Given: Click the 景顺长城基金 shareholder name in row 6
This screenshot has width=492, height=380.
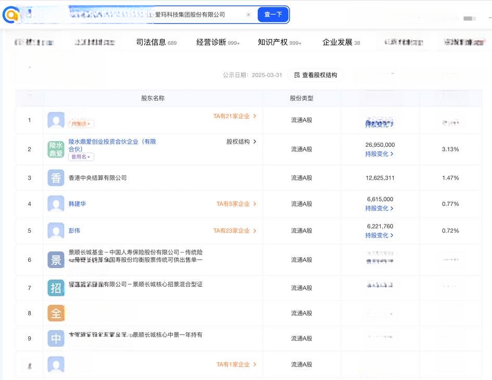Looking at the screenshot, I should [x=135, y=256].
